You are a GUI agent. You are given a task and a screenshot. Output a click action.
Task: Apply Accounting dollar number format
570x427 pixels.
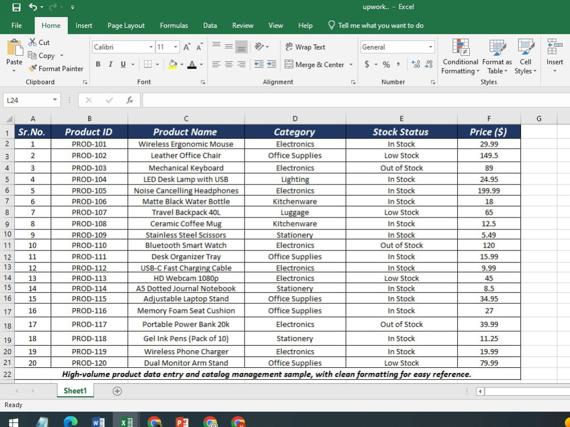click(x=367, y=64)
